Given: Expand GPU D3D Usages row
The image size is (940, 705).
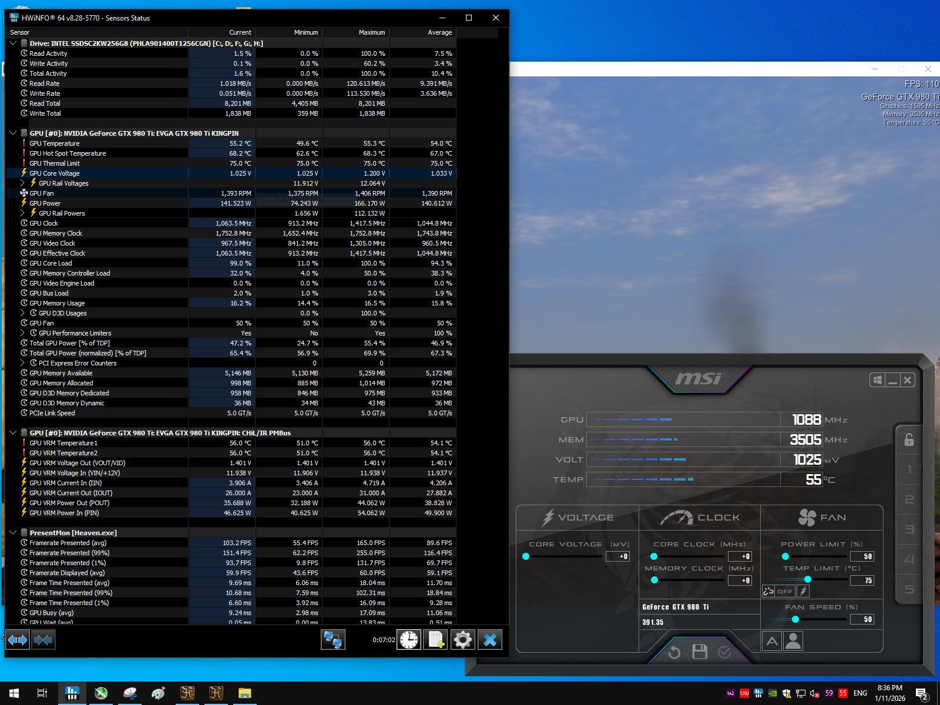Looking at the screenshot, I should tap(22, 313).
